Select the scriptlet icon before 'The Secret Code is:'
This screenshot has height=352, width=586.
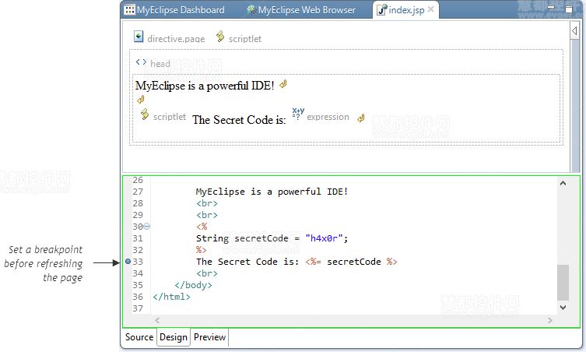pyautogui.click(x=145, y=114)
